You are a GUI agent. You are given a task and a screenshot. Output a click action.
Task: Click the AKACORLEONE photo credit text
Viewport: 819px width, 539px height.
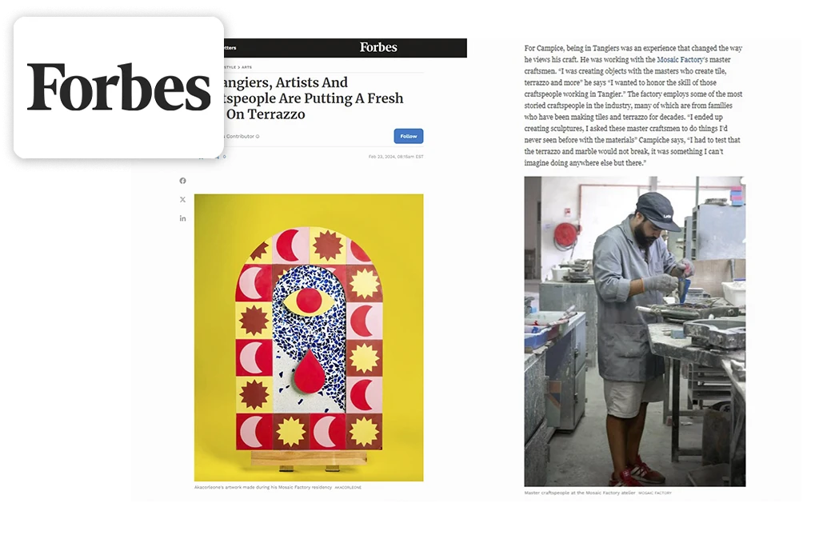[x=348, y=487]
